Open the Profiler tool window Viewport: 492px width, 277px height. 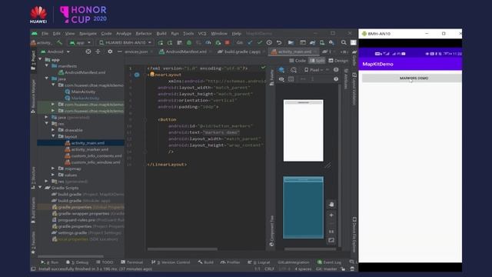tap(230, 262)
